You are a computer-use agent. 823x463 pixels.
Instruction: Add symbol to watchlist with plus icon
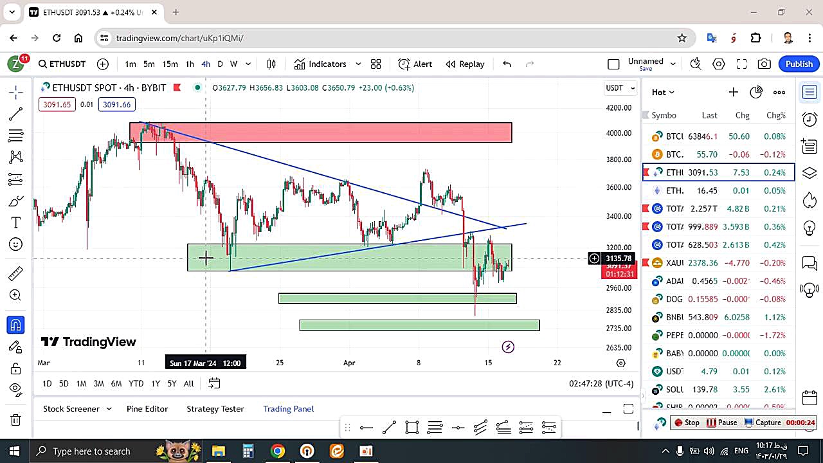click(x=733, y=92)
